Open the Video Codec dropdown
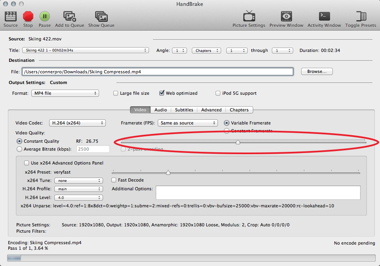 [77, 123]
